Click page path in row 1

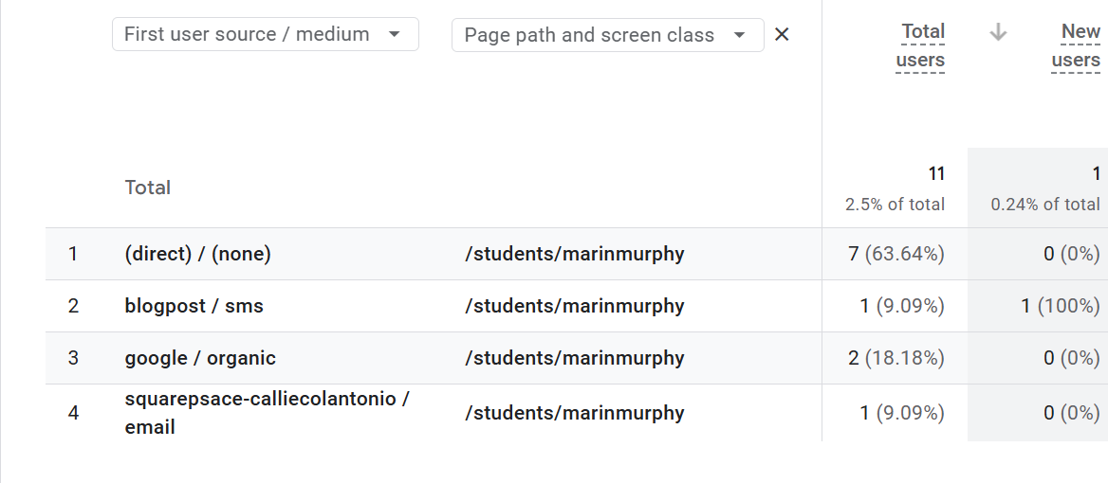click(x=574, y=254)
